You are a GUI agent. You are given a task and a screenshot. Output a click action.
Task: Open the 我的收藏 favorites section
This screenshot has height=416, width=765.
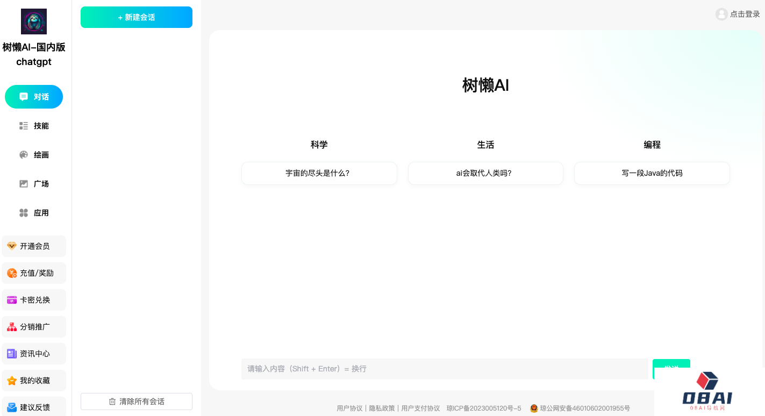pyautogui.click(x=34, y=381)
